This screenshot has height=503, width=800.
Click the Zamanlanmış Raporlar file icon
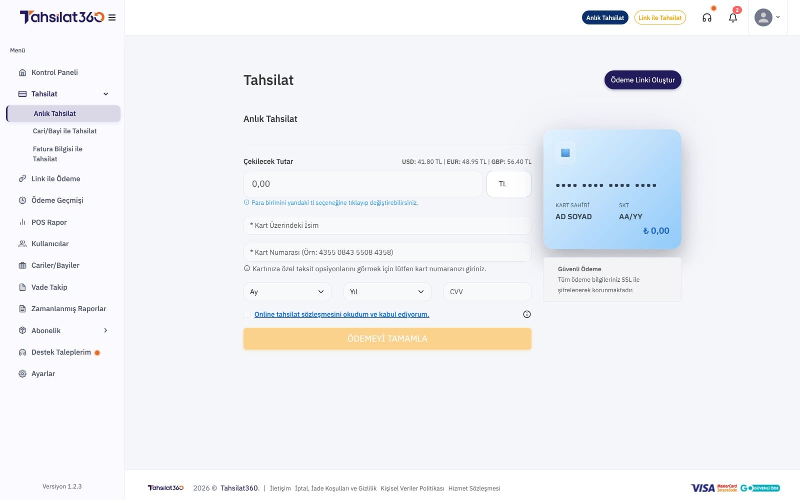point(22,309)
